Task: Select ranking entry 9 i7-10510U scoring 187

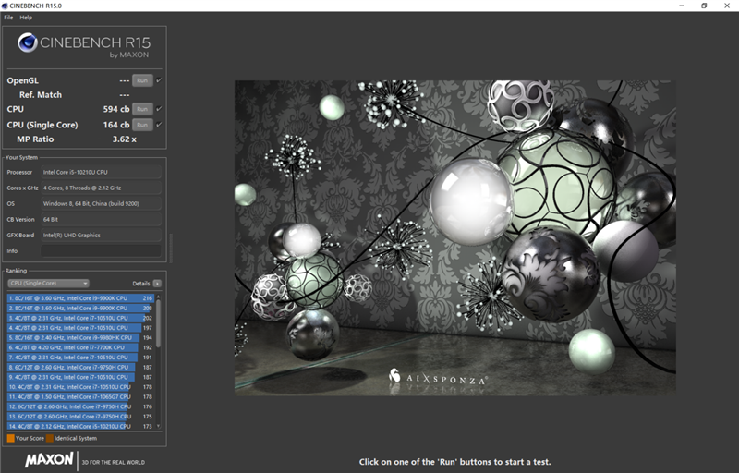Action: (80, 377)
